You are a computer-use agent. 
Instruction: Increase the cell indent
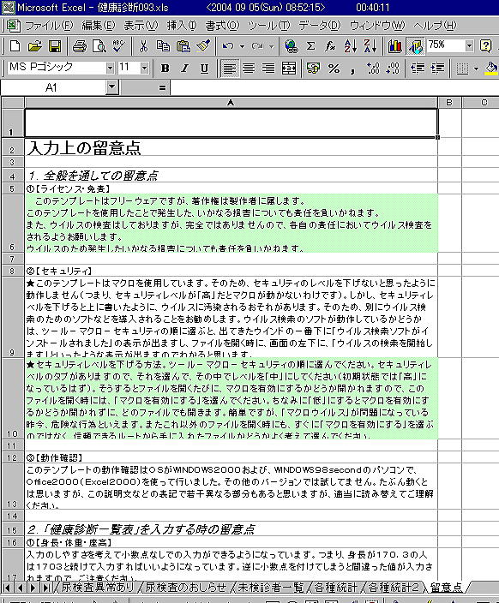tap(437, 69)
